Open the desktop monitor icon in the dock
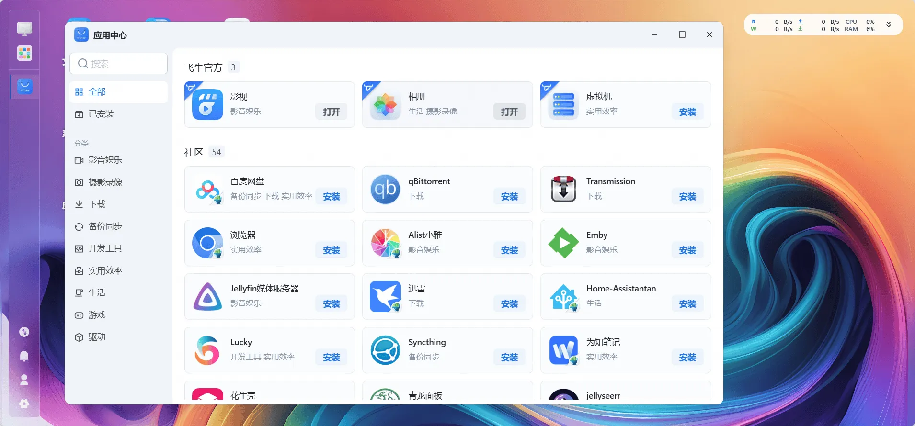The width and height of the screenshot is (915, 426). tap(24, 29)
